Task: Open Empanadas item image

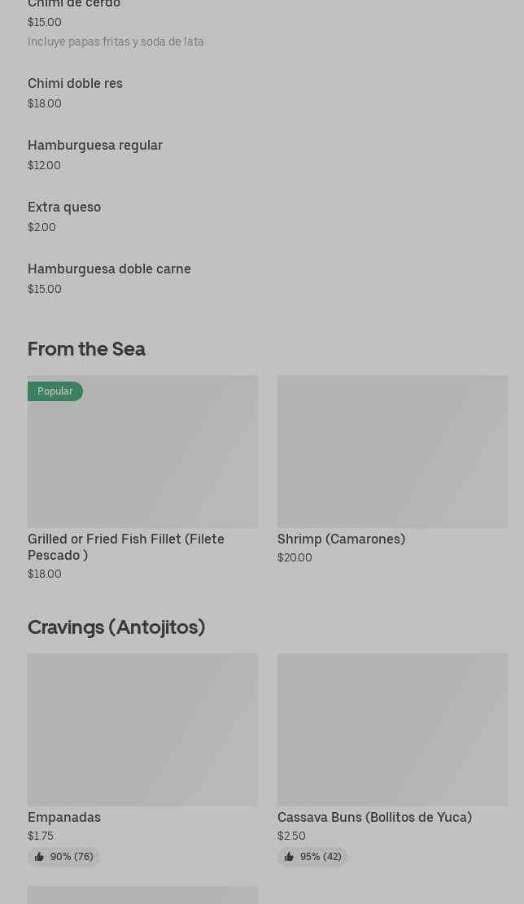Action: point(142,730)
